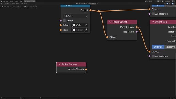Enable As Instance in upper Object Info node
Screen dimensions: 176x99
153,14
